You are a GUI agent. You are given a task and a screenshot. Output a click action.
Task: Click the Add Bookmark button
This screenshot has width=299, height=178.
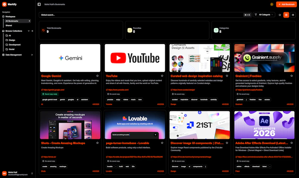pyautogui.click(x=286, y=4)
